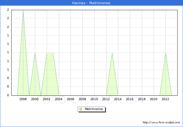
Task: Click the 2010 x-axis label
Action: click(x=94, y=99)
